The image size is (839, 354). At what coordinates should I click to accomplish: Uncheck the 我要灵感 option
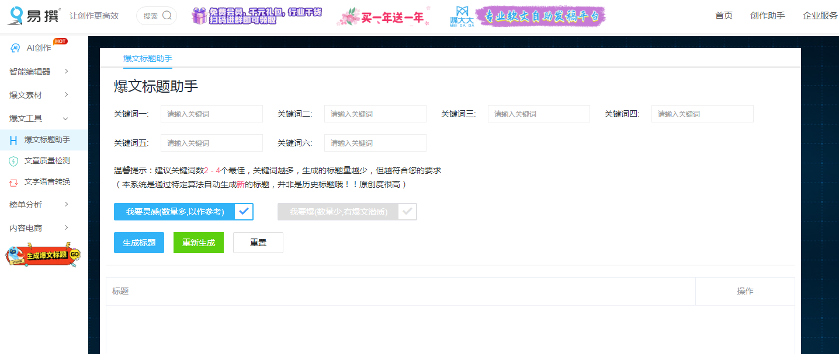tap(244, 212)
